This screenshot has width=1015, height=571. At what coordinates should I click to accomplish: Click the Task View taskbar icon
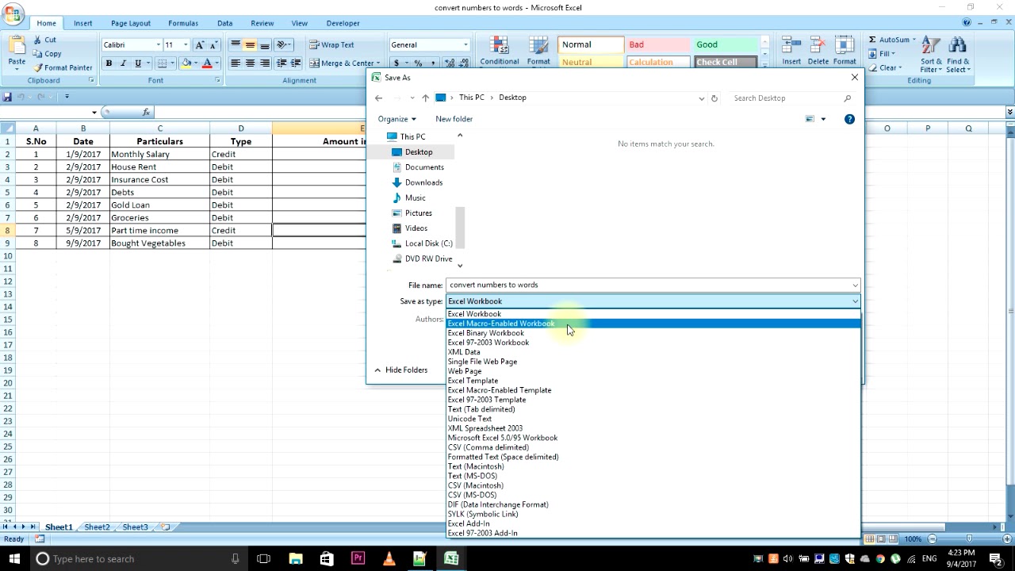point(263,559)
